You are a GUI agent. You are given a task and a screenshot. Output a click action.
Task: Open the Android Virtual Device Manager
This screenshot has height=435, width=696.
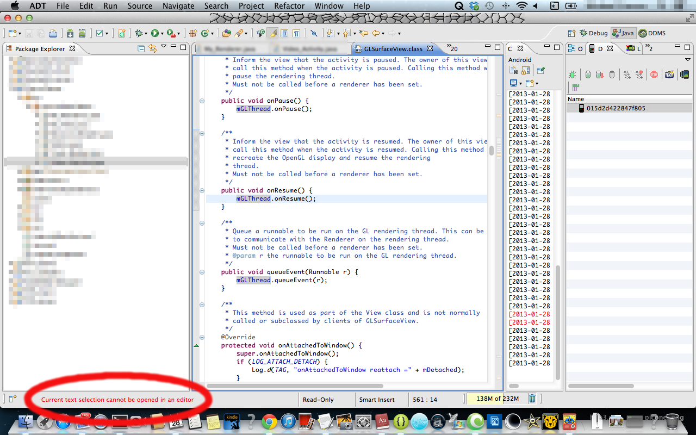pyautogui.click(x=82, y=33)
